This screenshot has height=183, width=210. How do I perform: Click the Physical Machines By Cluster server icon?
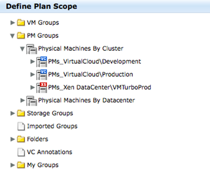tap(32, 49)
